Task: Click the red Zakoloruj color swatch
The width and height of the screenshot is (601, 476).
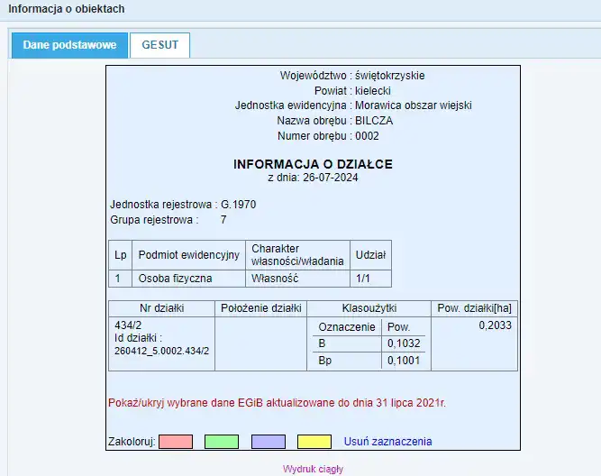Action: click(176, 442)
